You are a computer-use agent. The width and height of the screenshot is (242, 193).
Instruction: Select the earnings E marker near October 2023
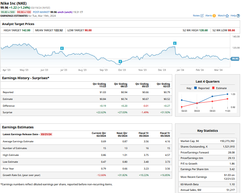pyautogui.click(x=120, y=62)
